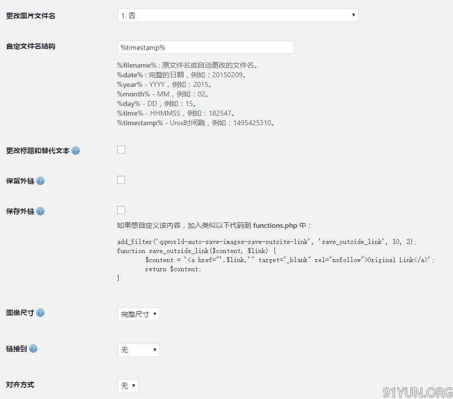Click the 图像尺寸 label text
Image resolution: width=453 pixels, height=399 pixels.
(20, 313)
